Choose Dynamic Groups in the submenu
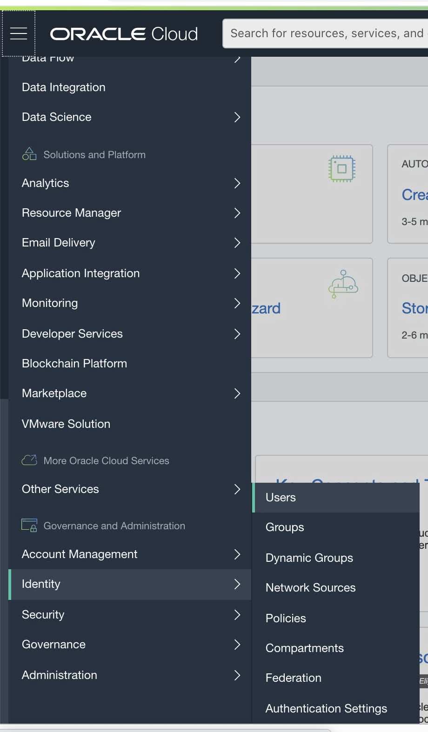428x732 pixels. coord(309,558)
